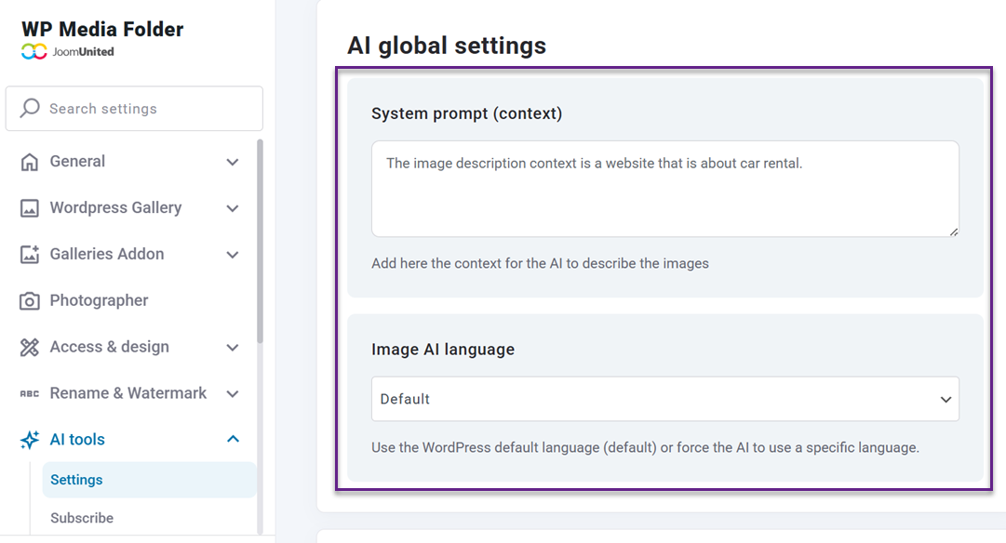The height and width of the screenshot is (543, 1006).
Task: Click the Access & design tools icon
Action: tap(29, 346)
